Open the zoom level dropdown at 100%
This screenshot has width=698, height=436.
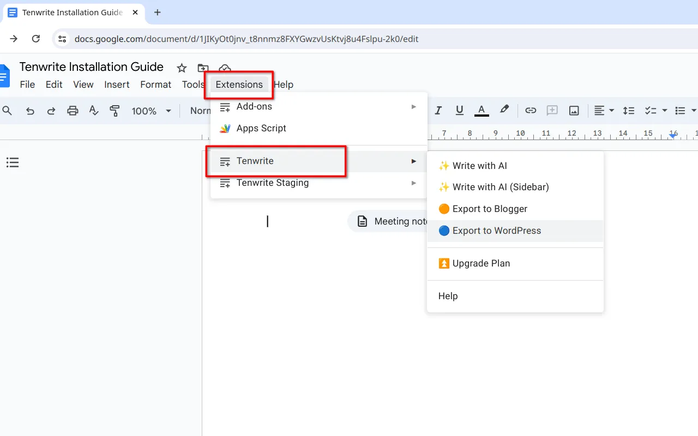point(151,111)
